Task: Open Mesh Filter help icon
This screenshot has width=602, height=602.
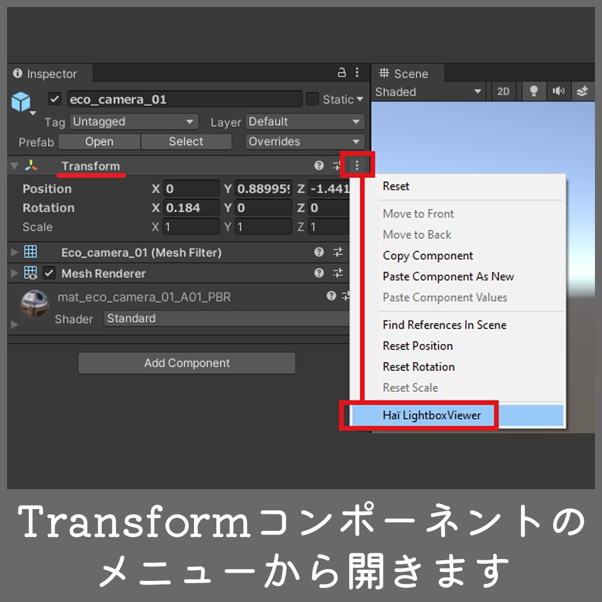Action: (319, 252)
